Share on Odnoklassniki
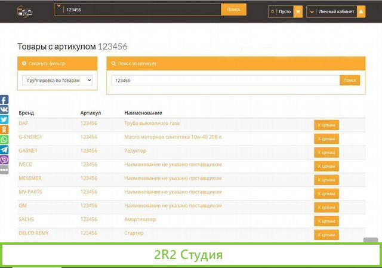The height and width of the screenshot is (268, 382). (x=4, y=130)
